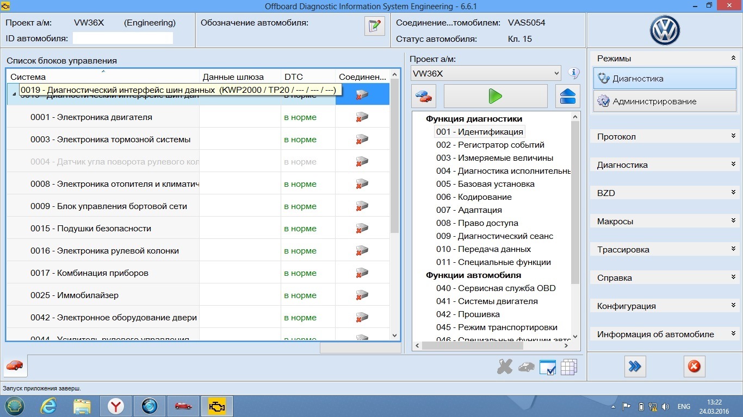Click the Volkswagen logo
This screenshot has width=743, height=417.
point(665,30)
